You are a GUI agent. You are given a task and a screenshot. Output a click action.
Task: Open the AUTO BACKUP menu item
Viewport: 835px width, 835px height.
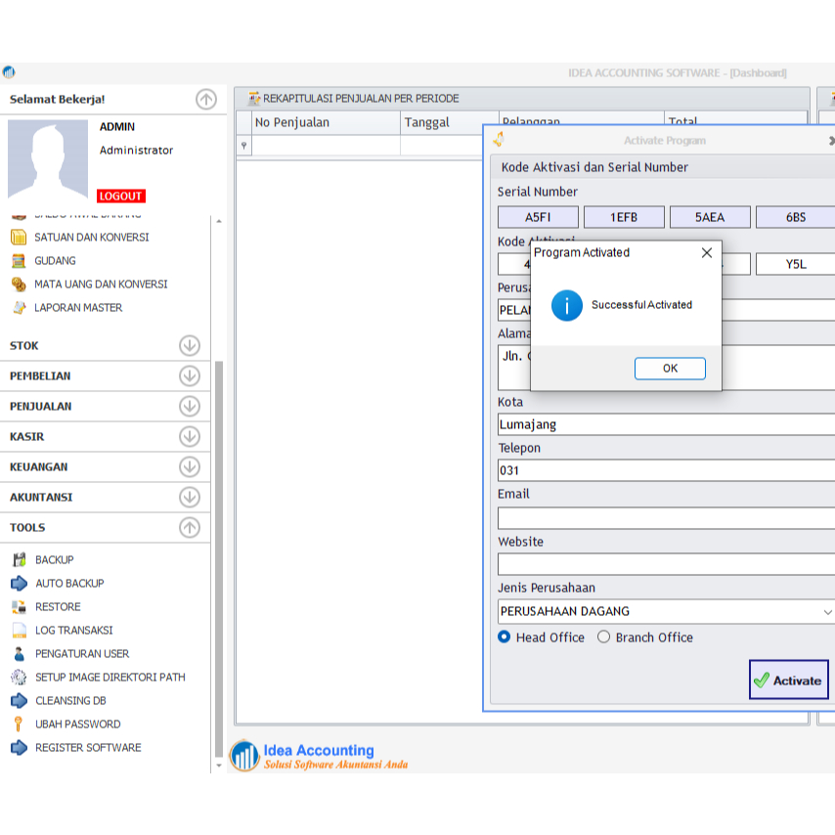[x=69, y=583]
